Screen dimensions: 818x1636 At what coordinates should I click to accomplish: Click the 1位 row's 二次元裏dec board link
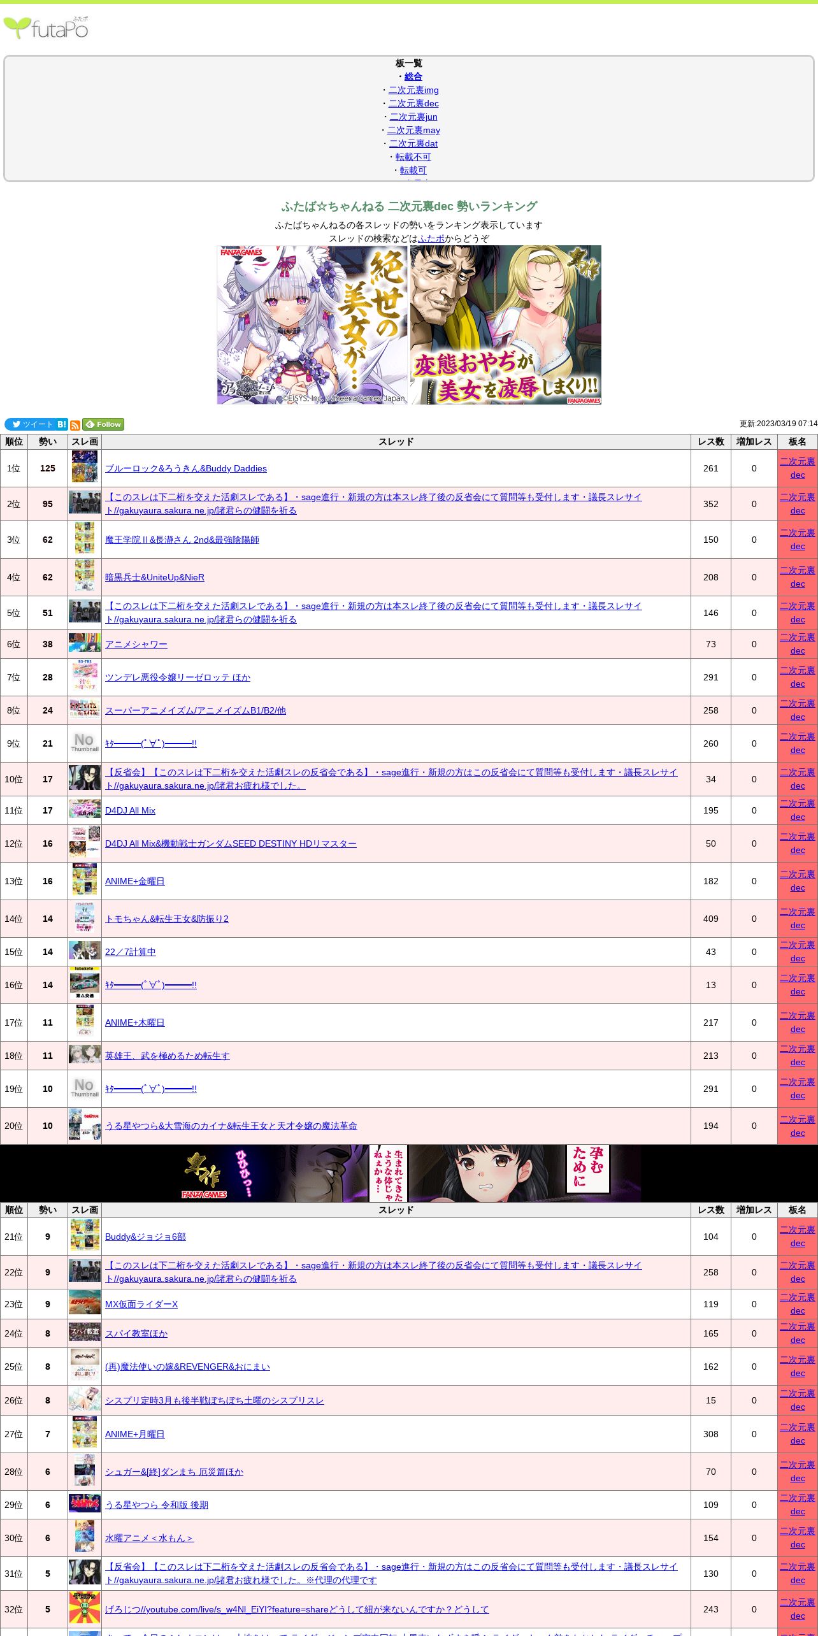tap(798, 468)
